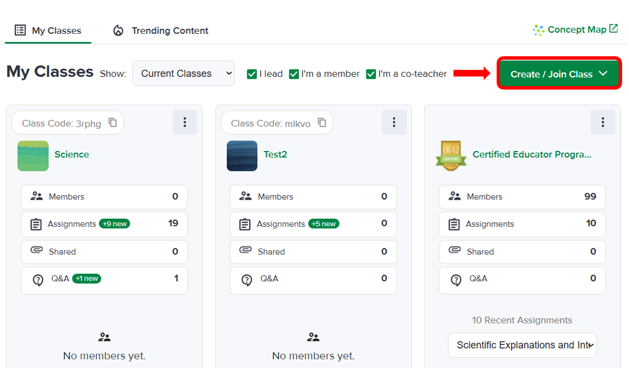Image resolution: width=629 pixels, height=368 pixels.
Task: Click Certified Educator Q&A question icon
Action: pyautogui.click(x=456, y=280)
